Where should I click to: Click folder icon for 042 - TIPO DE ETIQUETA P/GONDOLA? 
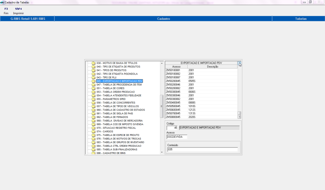pyautogui.click(x=94, y=74)
